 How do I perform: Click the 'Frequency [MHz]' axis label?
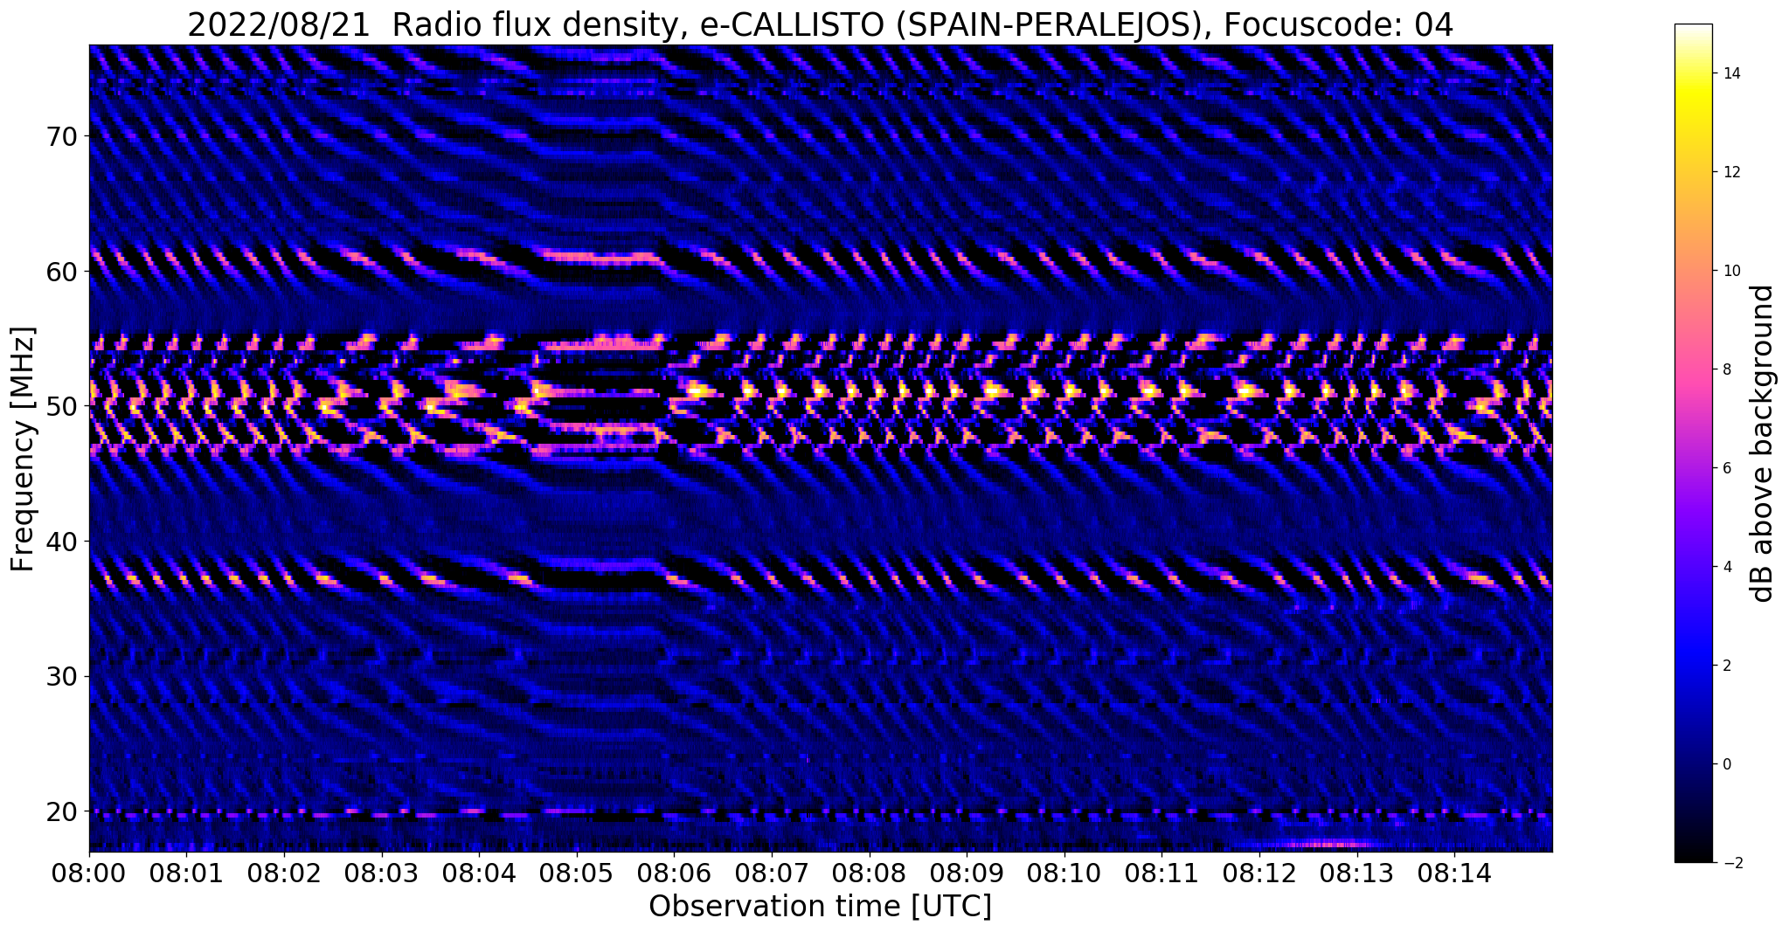click(23, 449)
